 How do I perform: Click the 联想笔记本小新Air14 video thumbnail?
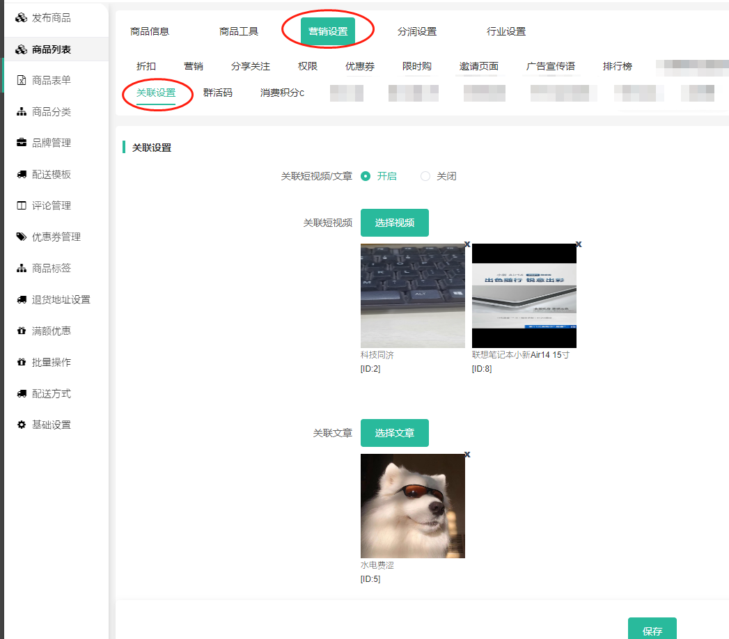(524, 296)
